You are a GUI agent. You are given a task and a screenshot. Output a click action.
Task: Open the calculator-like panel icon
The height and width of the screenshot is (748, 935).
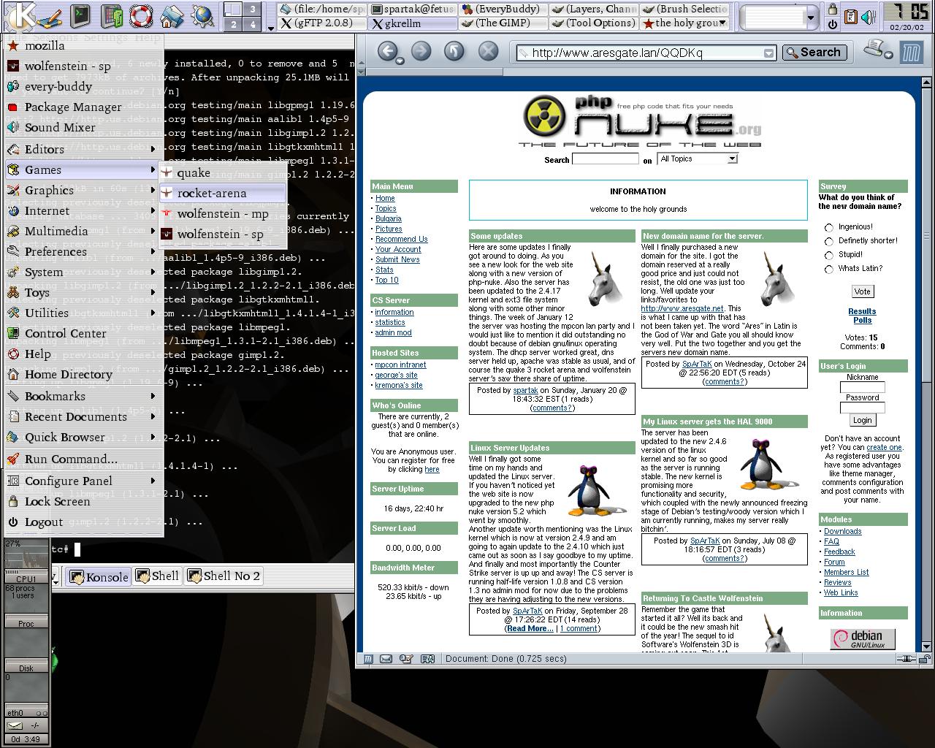click(x=111, y=15)
